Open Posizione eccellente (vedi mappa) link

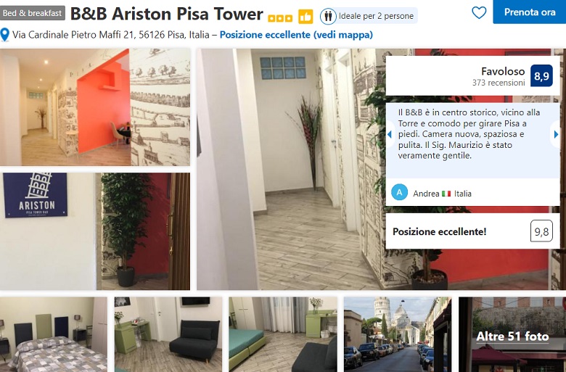(x=296, y=35)
